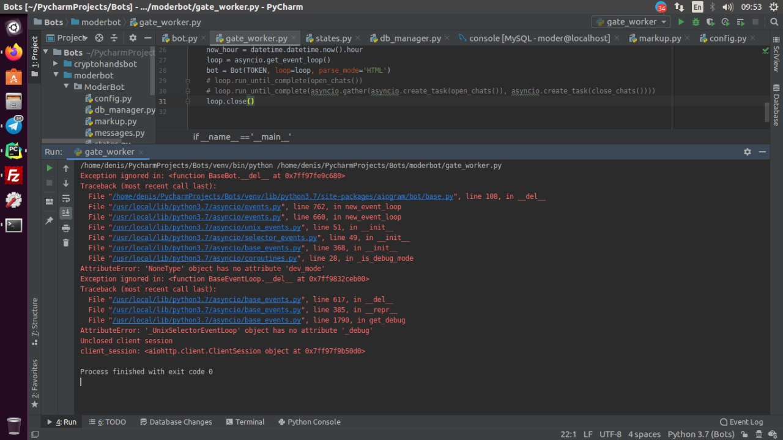Hide the Run tool window
Viewport: 783px width, 440px height.
pos(762,152)
